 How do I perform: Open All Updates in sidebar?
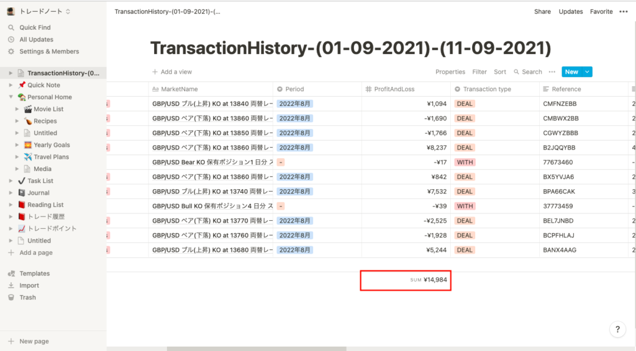(x=36, y=40)
